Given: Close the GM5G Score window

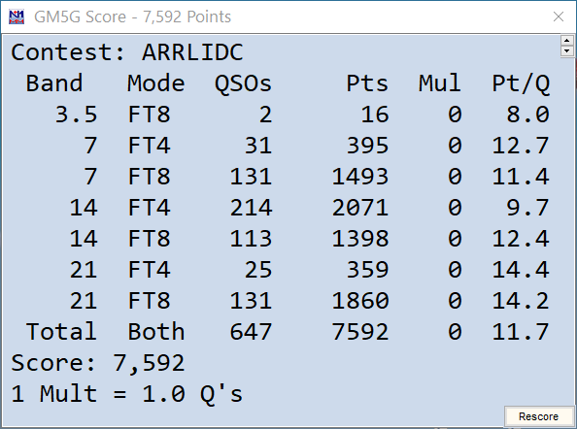Looking at the screenshot, I should (559, 16).
